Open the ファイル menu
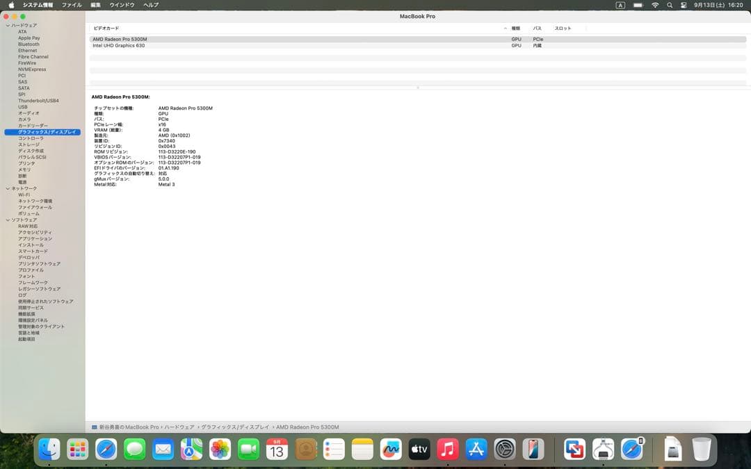 click(x=72, y=5)
